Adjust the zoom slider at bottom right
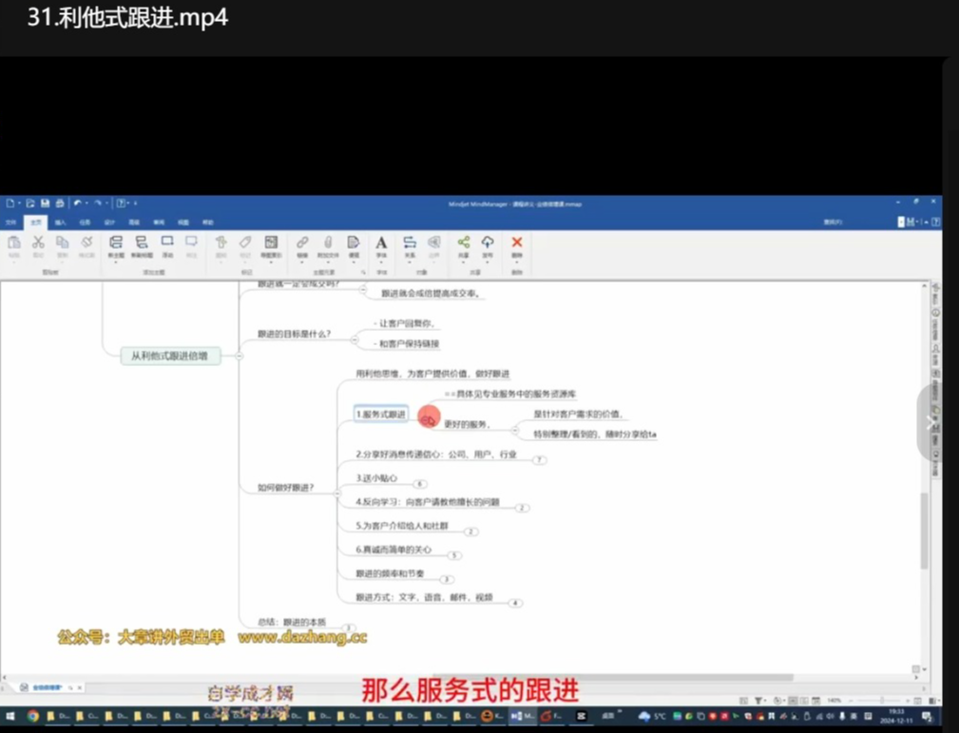959x733 pixels. click(882, 700)
